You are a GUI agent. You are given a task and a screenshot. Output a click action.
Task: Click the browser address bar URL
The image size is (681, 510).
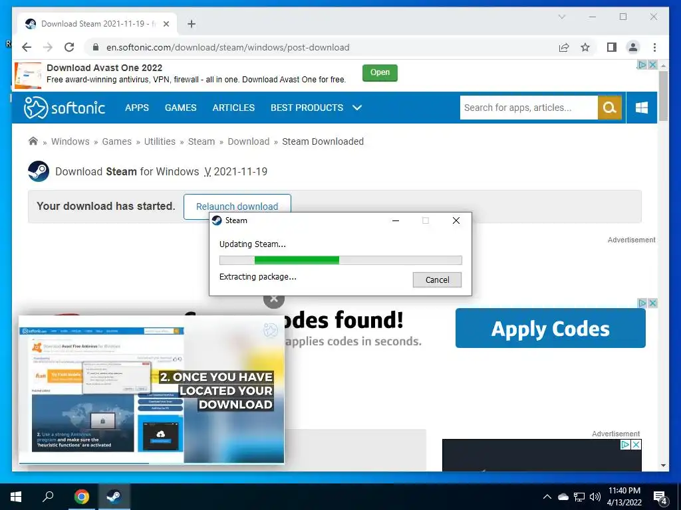228,47
